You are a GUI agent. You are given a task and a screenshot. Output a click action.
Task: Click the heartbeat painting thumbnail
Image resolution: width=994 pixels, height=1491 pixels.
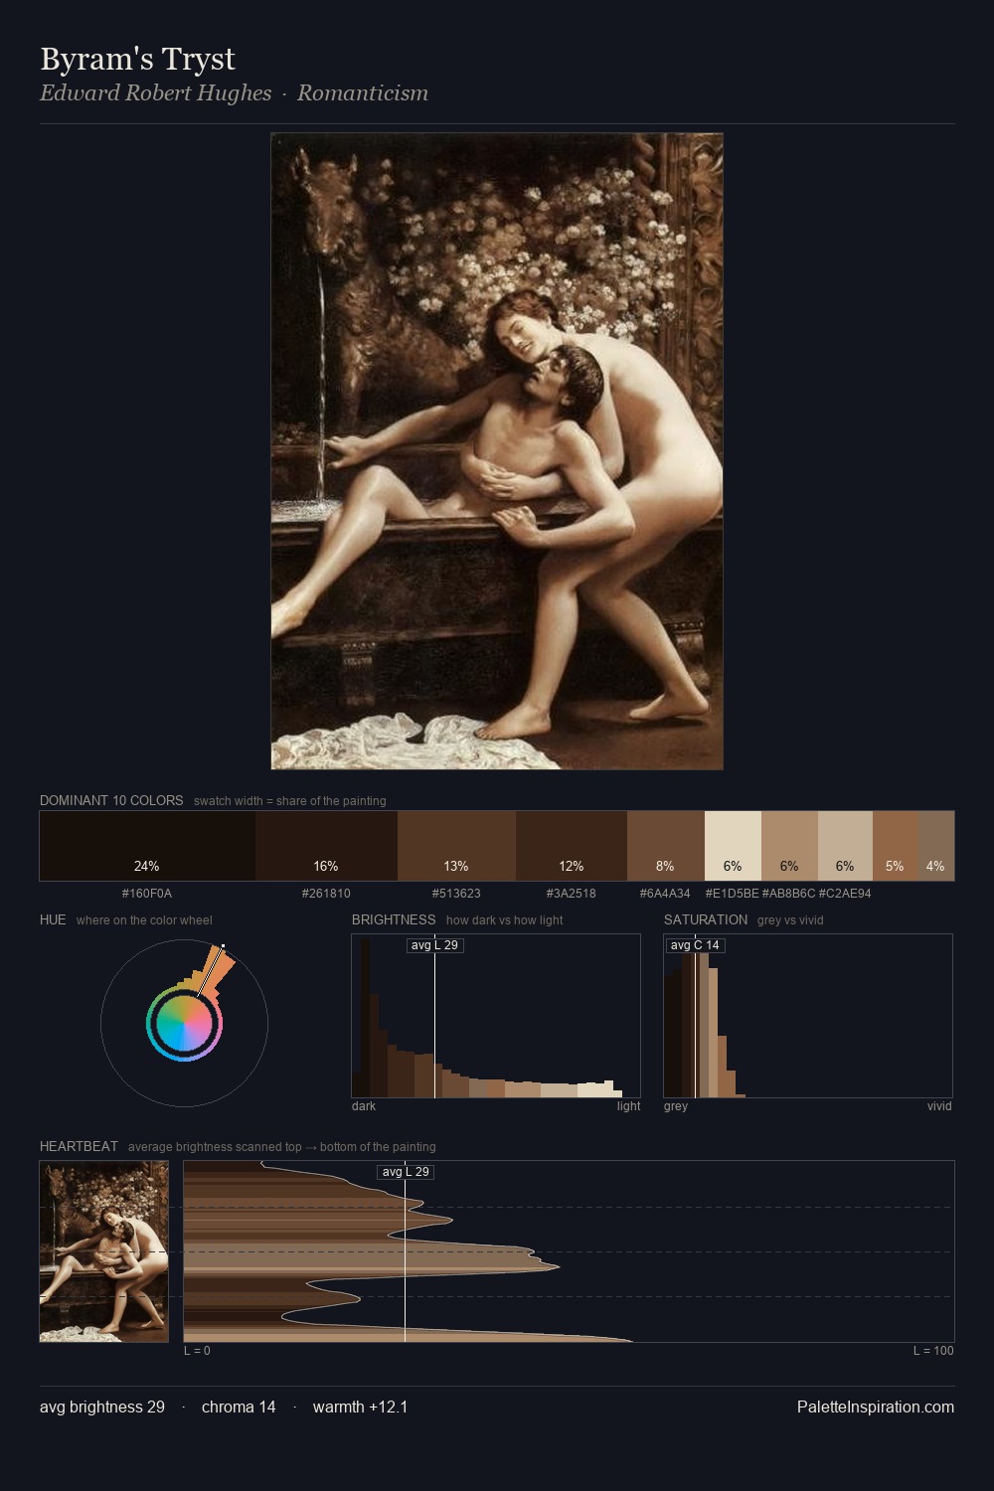[104, 1251]
